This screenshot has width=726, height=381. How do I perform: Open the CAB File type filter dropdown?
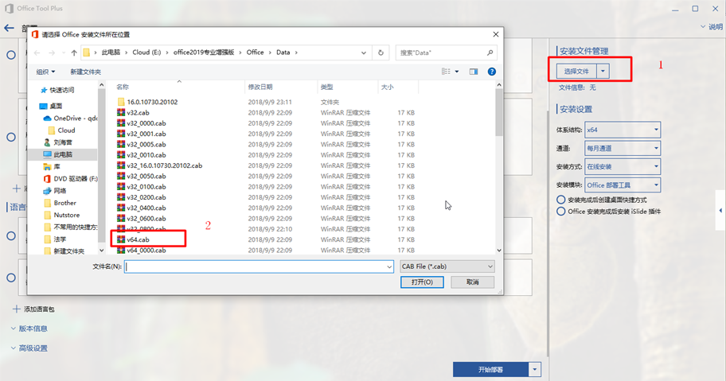tap(447, 266)
